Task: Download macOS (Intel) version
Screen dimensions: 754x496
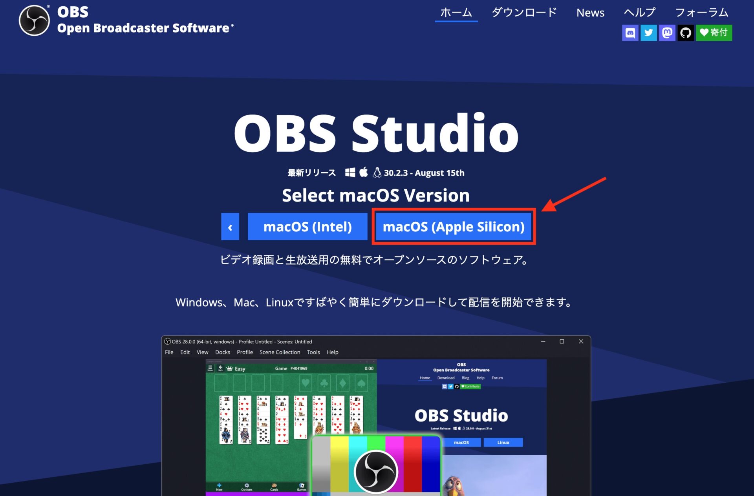Action: 307,227
